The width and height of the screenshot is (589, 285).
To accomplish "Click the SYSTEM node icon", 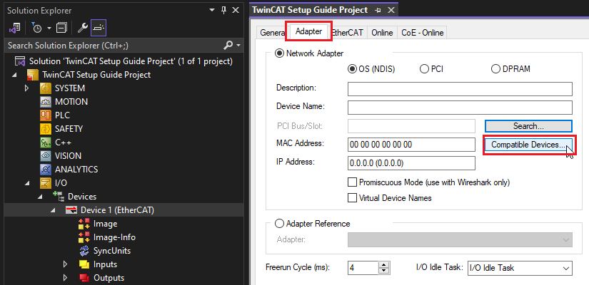I will coord(46,88).
